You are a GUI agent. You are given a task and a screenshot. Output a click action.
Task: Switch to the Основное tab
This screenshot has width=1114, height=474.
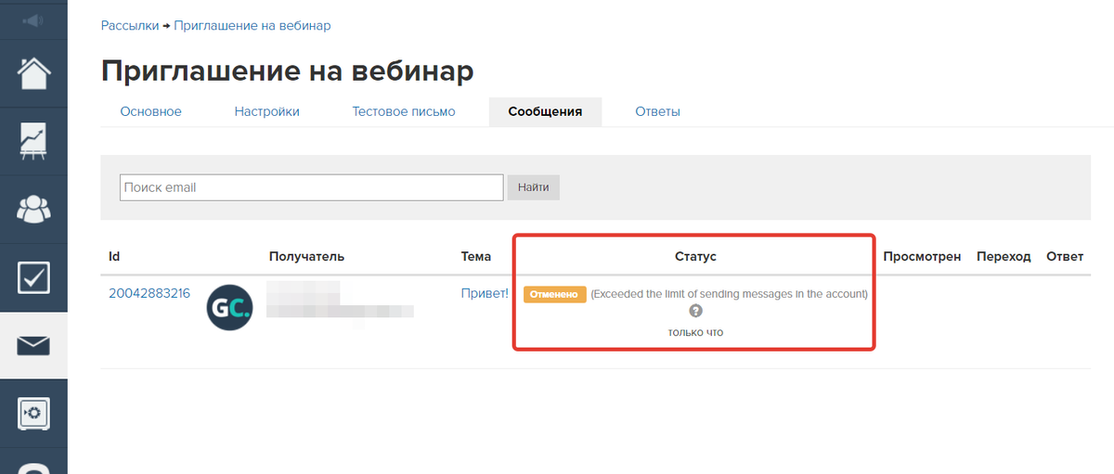coord(150,111)
